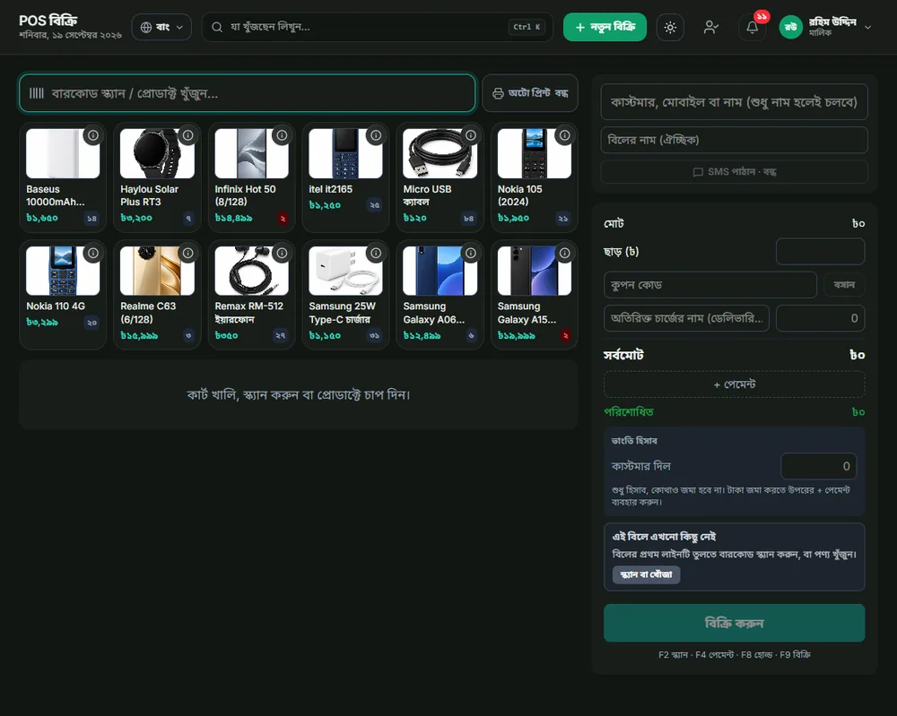Select itel it2165 phone image
This screenshot has height=716, width=897.
pyautogui.click(x=345, y=153)
